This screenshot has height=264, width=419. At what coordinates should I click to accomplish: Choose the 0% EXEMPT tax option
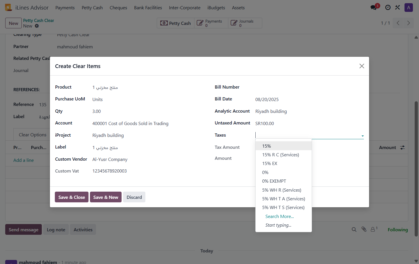click(283, 181)
